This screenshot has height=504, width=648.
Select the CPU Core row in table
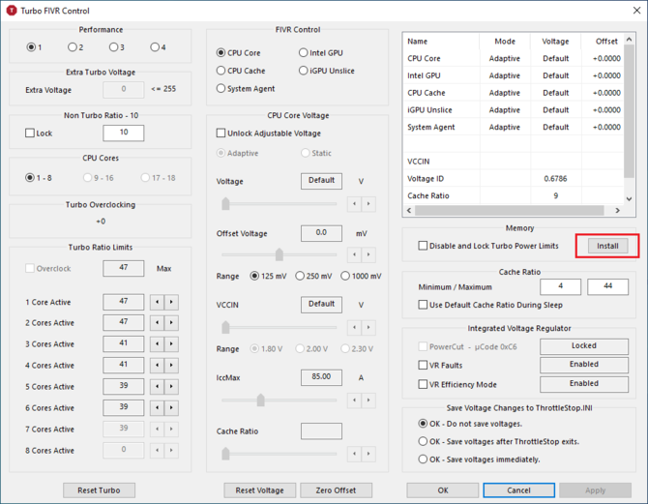coord(513,58)
